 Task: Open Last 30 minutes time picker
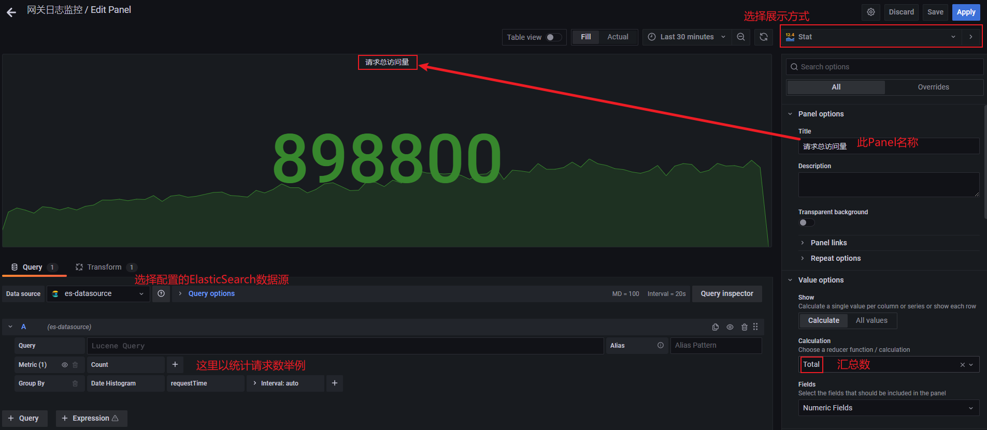pyautogui.click(x=687, y=37)
